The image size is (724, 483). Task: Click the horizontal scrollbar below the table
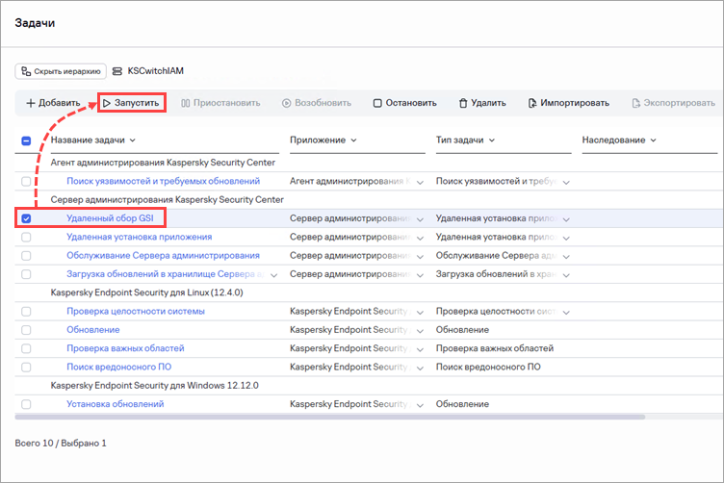(x=329, y=417)
